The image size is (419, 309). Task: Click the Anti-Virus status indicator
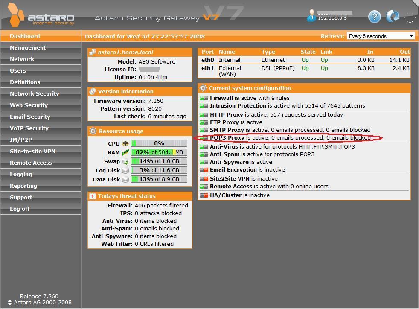tap(204, 147)
